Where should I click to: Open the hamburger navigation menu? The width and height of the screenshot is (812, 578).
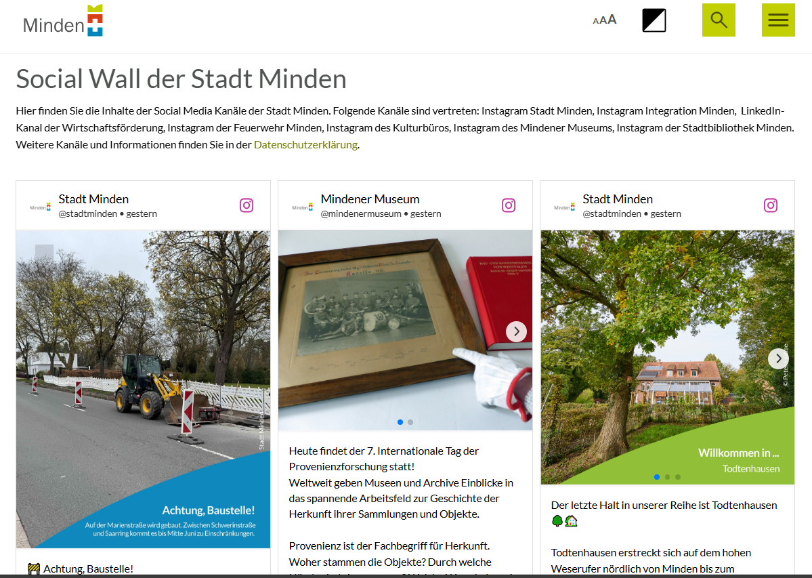pos(778,20)
